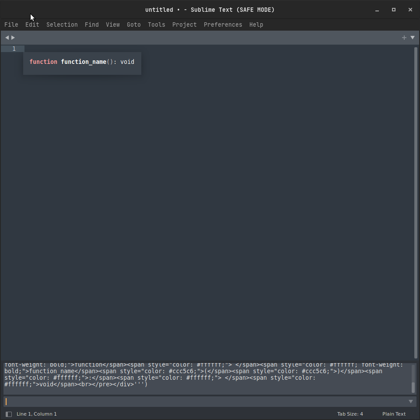Open the File menu
Screen dimensions: 420x420
[x=11, y=24]
